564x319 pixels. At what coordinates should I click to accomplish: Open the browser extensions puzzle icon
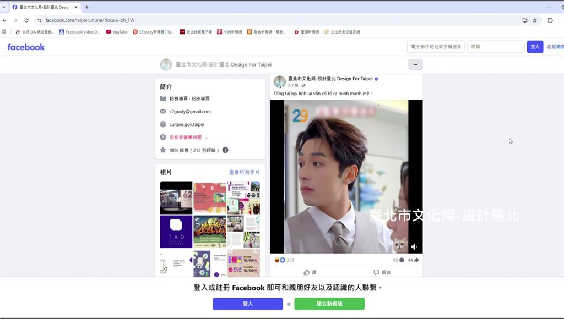point(550,20)
